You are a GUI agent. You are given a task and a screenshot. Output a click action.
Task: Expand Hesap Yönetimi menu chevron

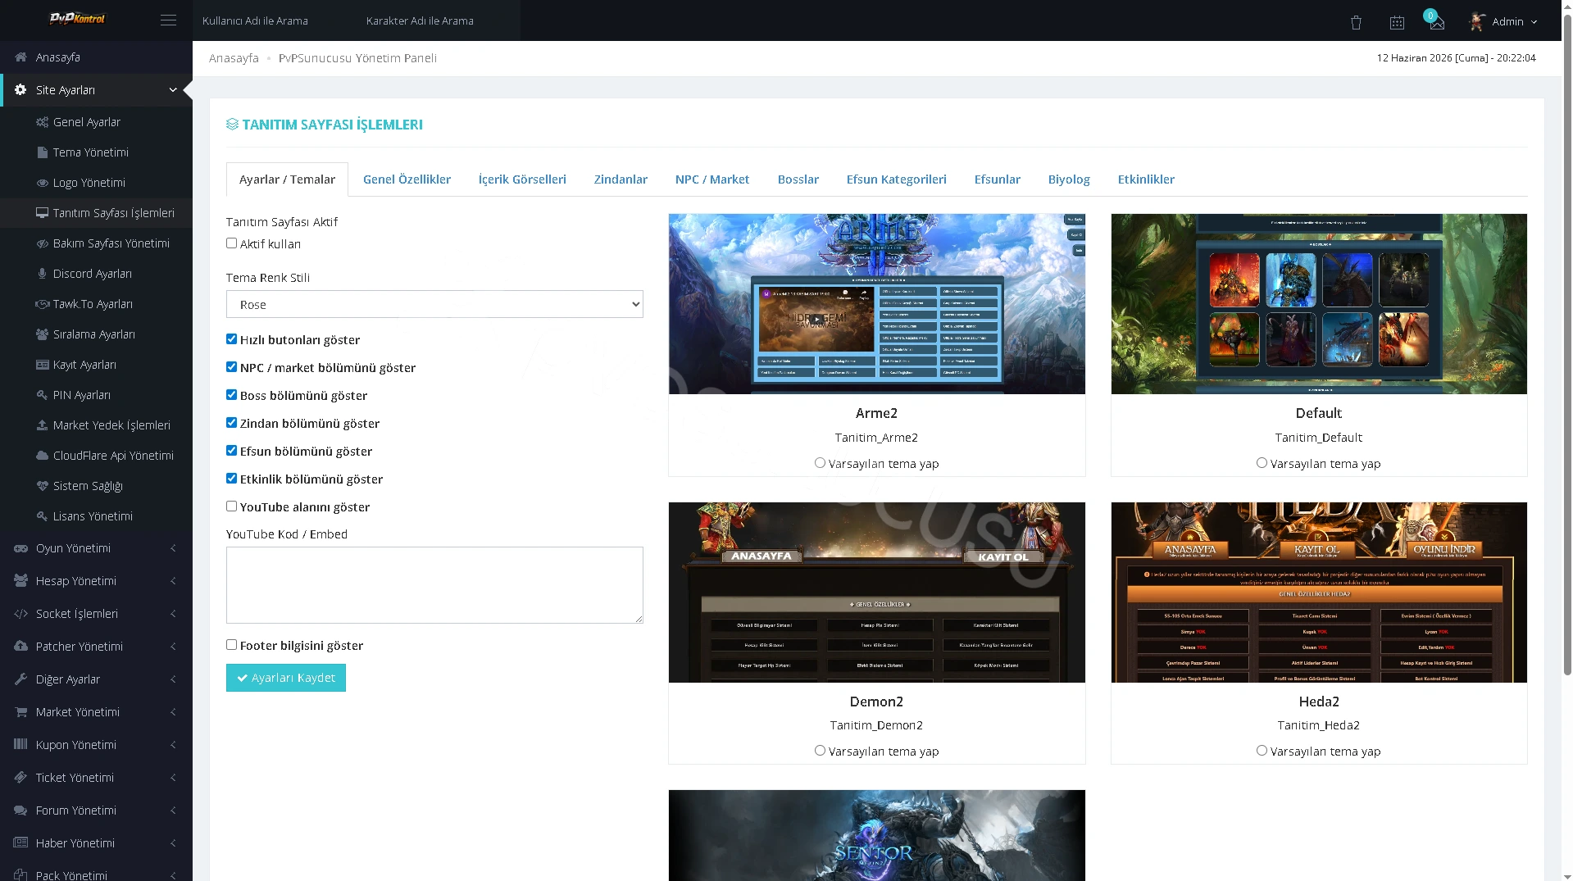(x=173, y=581)
